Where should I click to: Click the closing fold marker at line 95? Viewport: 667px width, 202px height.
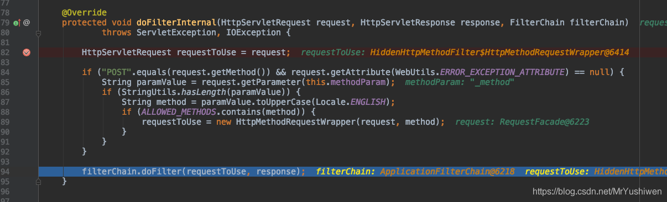click(x=39, y=181)
